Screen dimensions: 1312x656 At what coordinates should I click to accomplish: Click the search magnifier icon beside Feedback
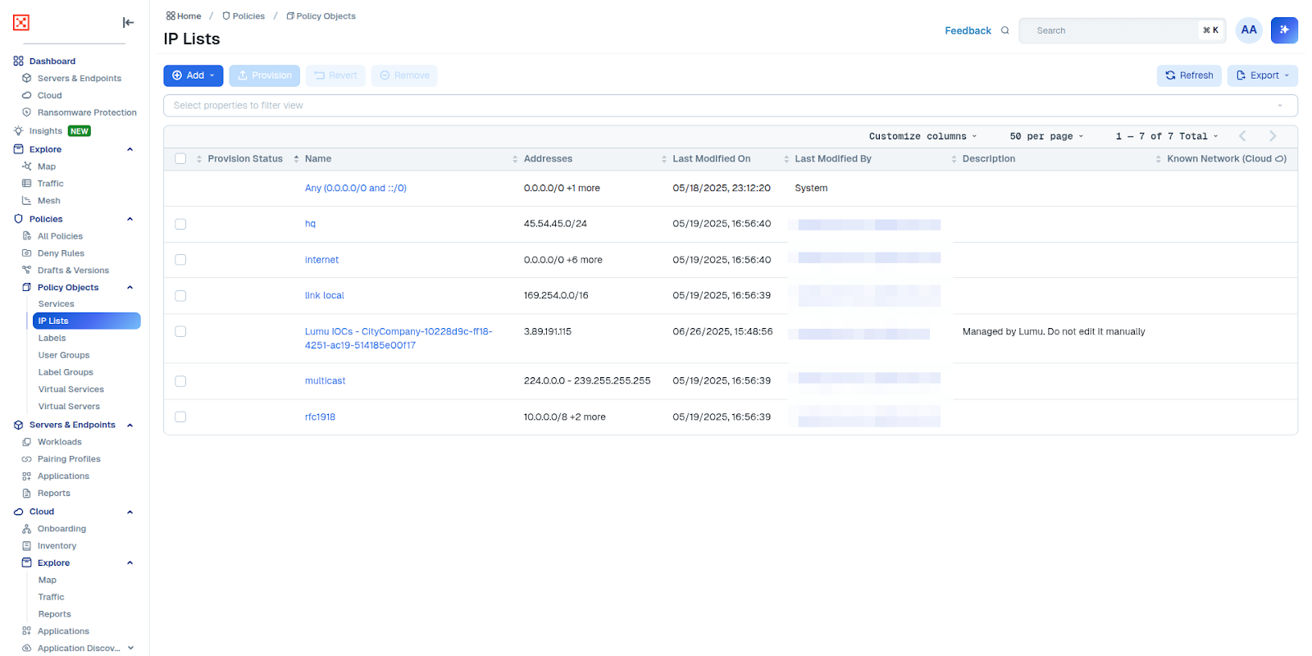click(x=1004, y=30)
